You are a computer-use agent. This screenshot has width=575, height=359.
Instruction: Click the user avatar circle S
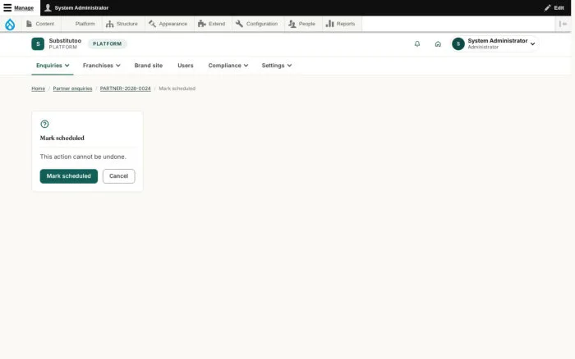coord(458,44)
